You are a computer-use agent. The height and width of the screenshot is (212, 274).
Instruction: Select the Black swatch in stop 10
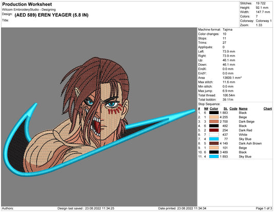pos(214,152)
